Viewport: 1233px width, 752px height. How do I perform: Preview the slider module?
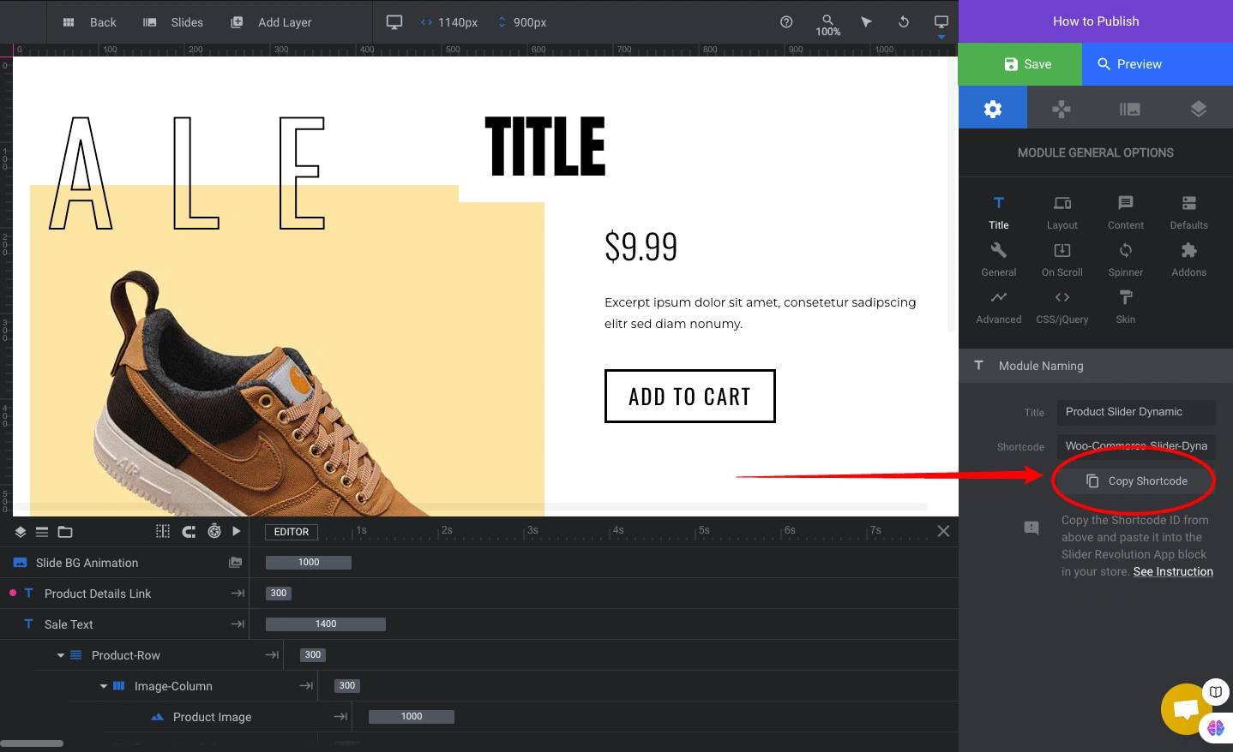click(x=1158, y=64)
